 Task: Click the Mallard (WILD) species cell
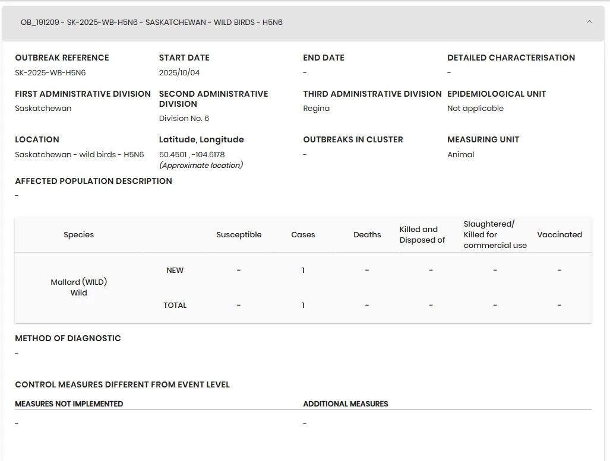78,287
